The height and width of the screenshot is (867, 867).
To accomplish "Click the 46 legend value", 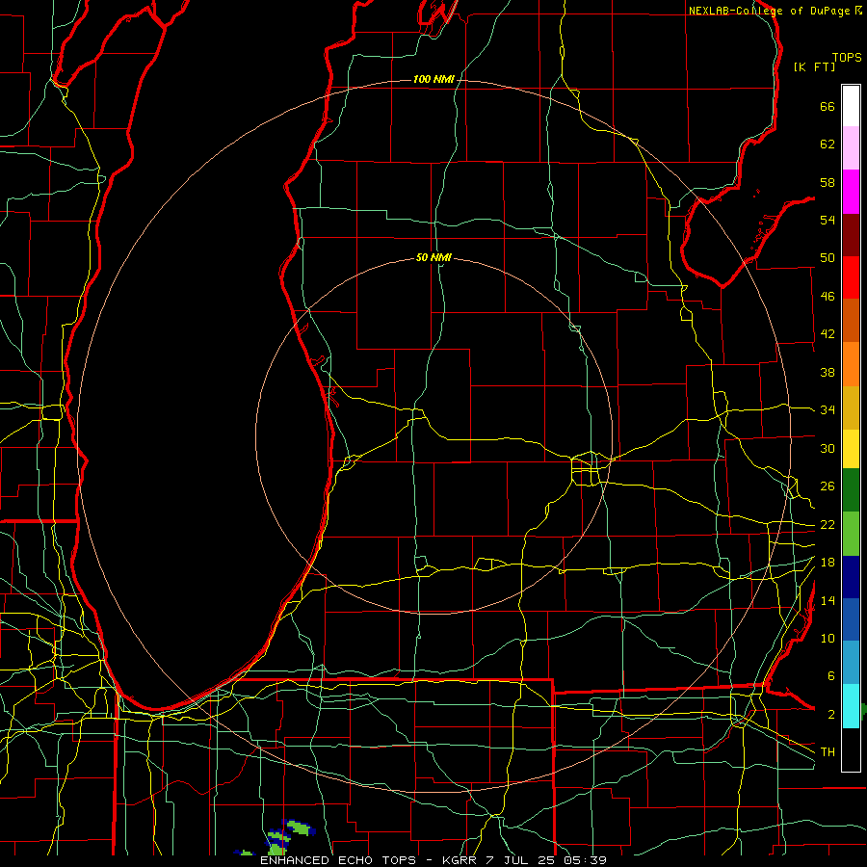I will pos(828,297).
